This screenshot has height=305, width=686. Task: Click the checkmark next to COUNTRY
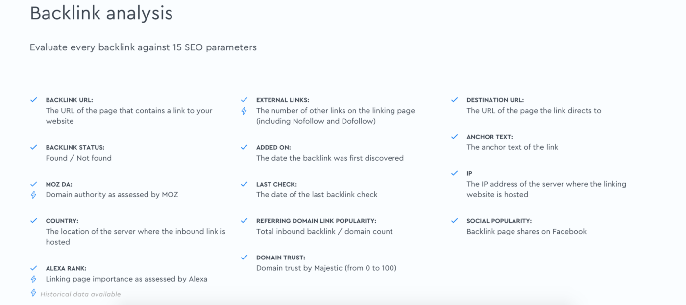(34, 221)
